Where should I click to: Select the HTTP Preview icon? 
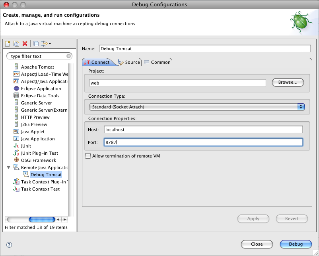coord(16,117)
